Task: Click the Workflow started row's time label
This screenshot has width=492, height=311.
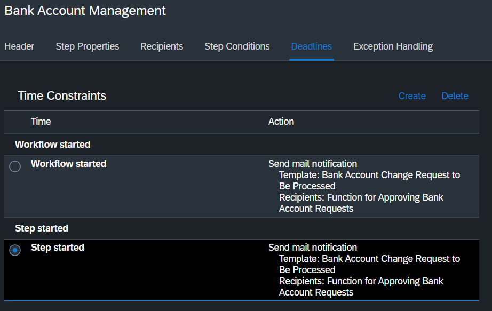Action: click(68, 164)
